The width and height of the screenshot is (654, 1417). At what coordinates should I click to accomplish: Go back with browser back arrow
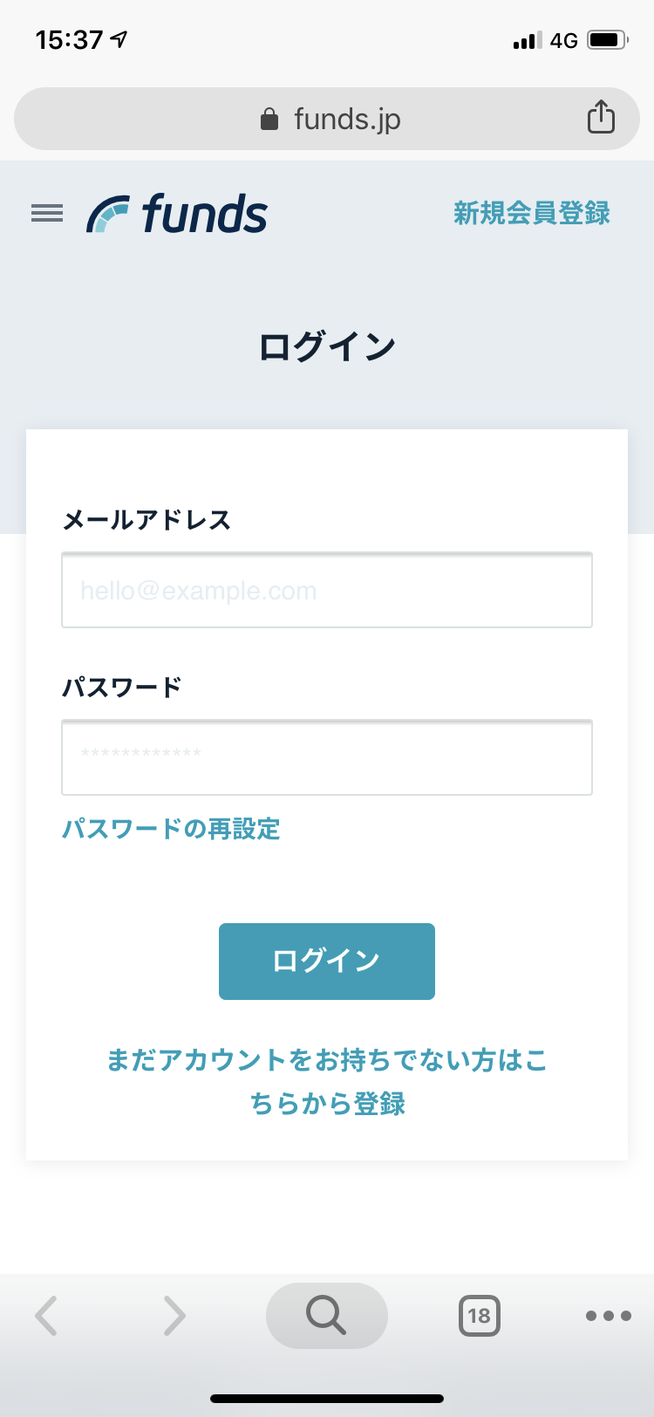pos(46,1315)
